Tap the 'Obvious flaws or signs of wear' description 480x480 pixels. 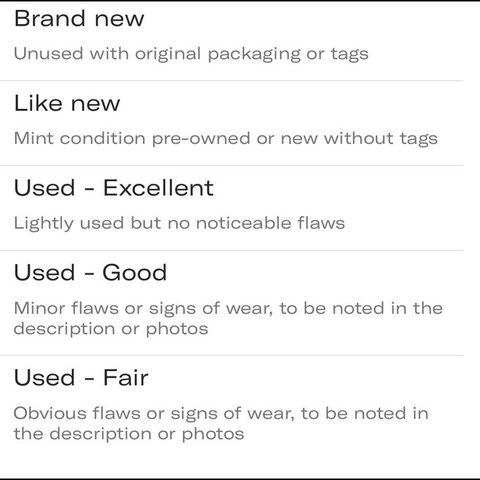point(221,424)
